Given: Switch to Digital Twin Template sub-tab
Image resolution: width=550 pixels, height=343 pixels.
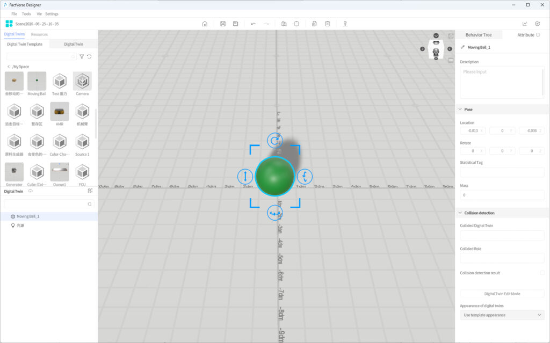Looking at the screenshot, I should click(x=25, y=44).
